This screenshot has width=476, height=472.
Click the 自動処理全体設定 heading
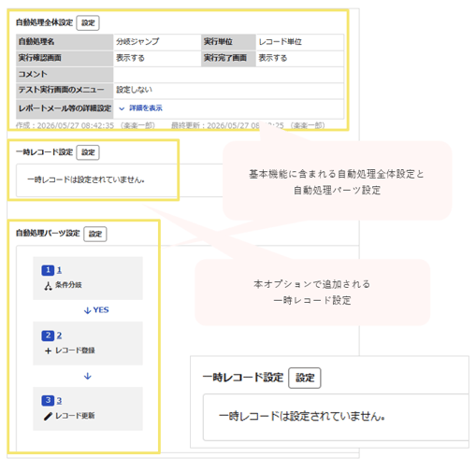point(44,22)
